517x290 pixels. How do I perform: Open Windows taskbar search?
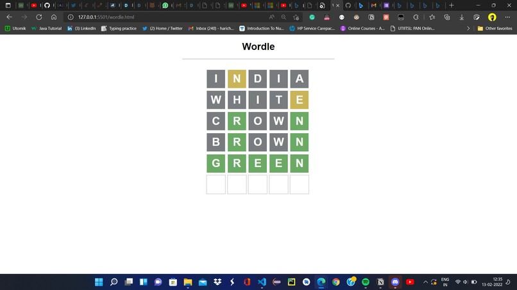114,282
